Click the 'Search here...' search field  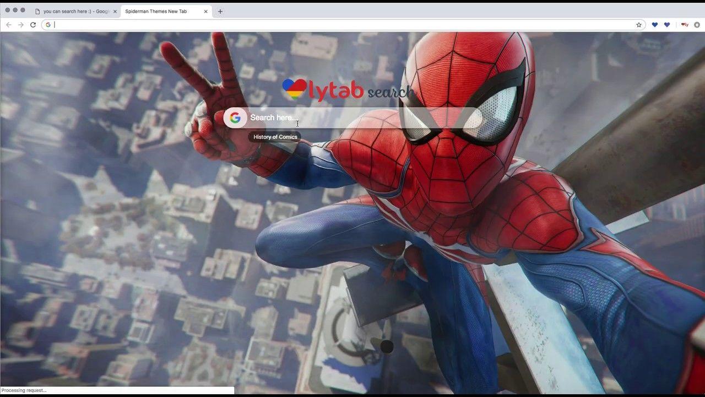(x=352, y=117)
